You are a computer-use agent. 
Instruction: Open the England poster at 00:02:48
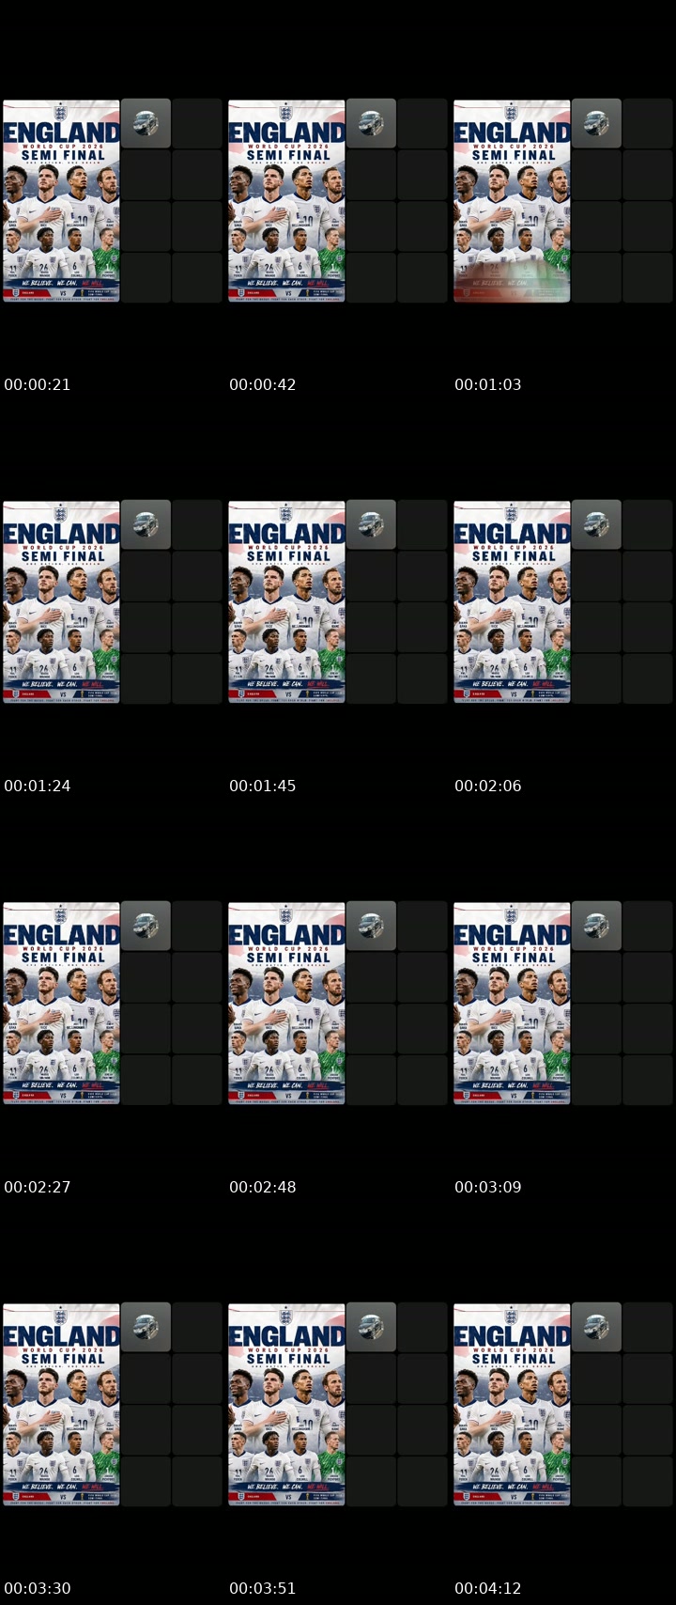(286, 1004)
